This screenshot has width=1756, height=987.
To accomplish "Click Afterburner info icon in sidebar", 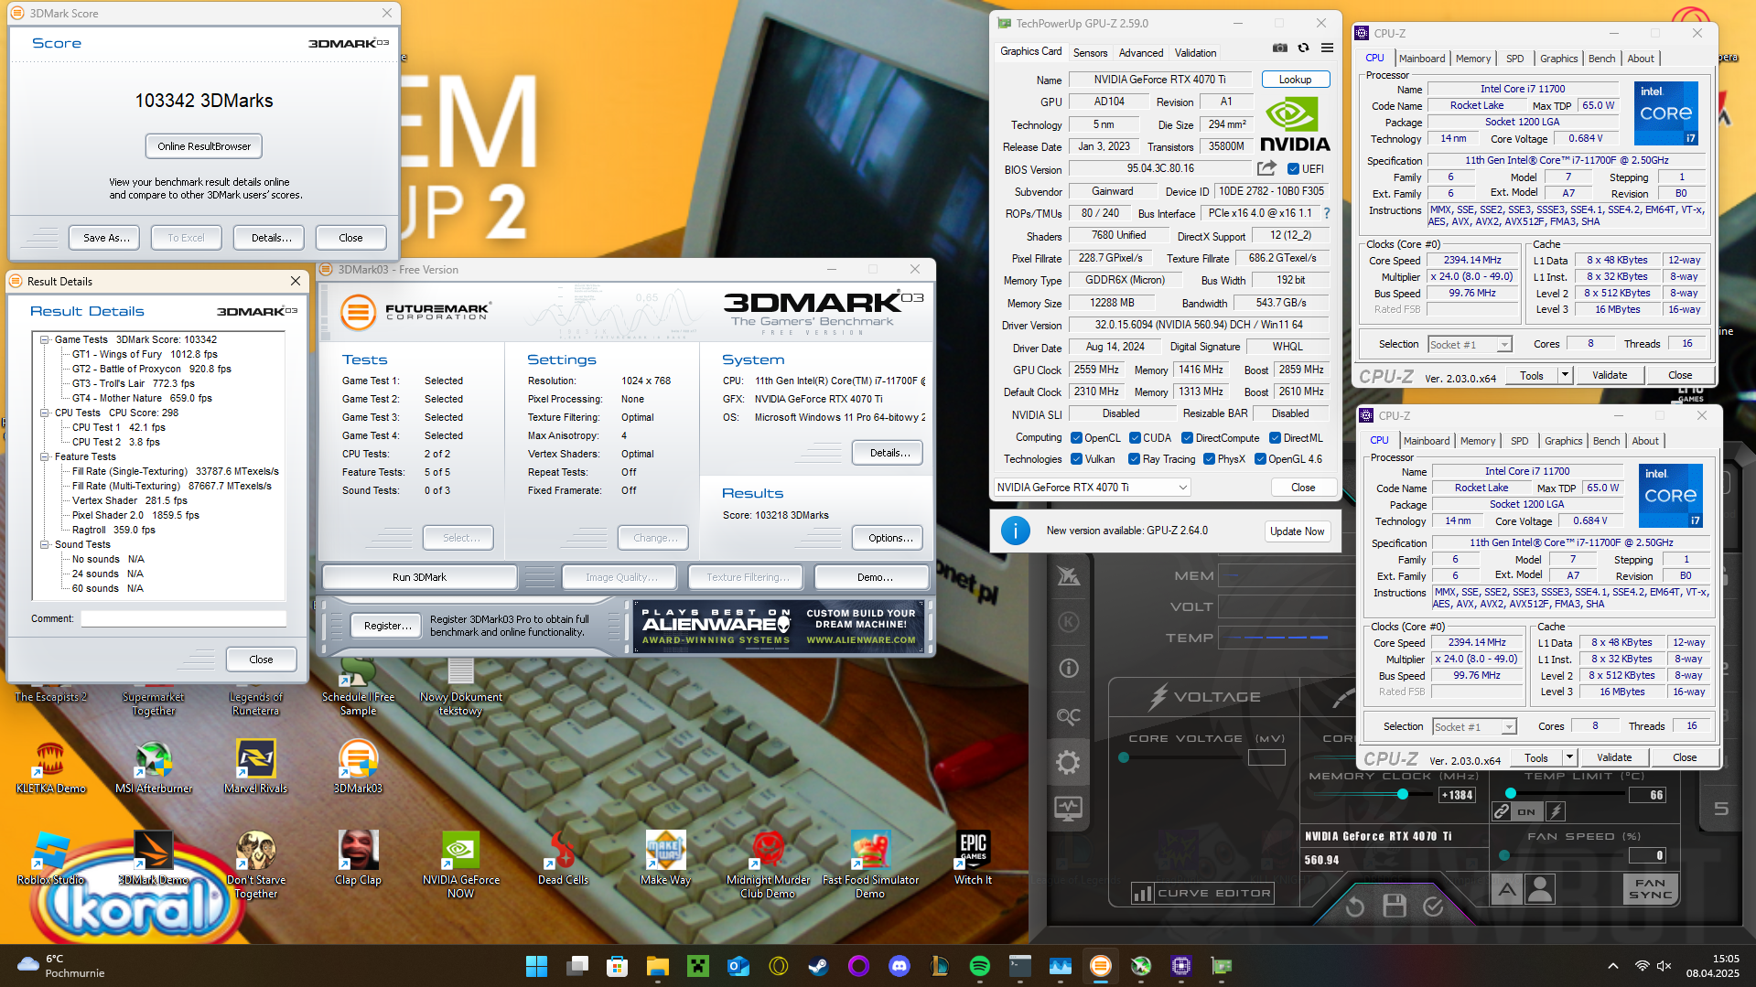I will [x=1068, y=668].
